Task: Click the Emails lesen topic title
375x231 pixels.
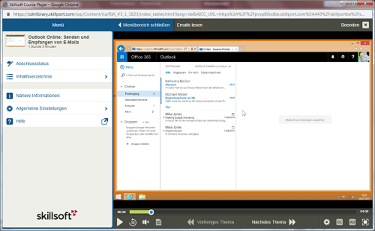Action: pos(190,25)
